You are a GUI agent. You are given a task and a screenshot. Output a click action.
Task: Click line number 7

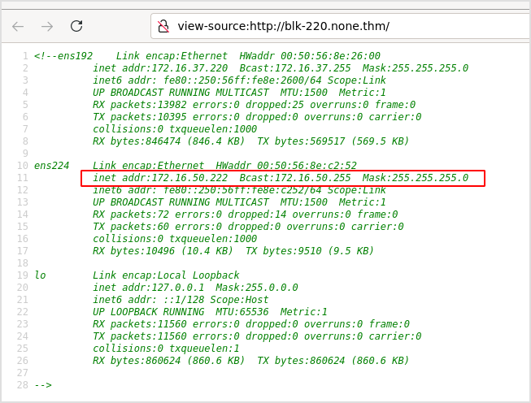(x=25, y=129)
